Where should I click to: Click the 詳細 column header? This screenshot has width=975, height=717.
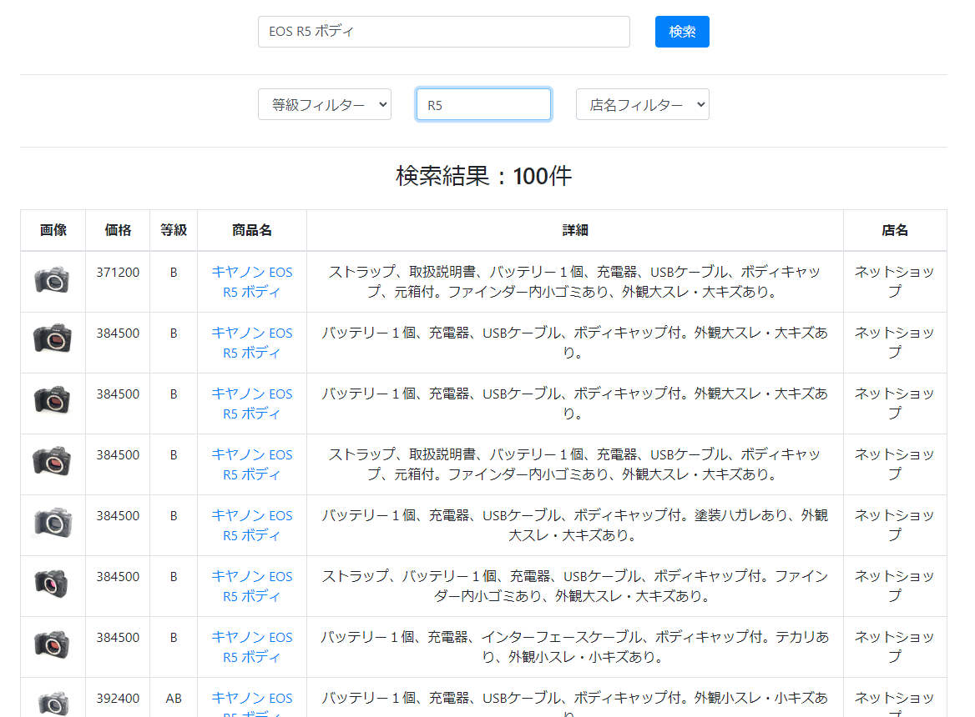point(574,230)
